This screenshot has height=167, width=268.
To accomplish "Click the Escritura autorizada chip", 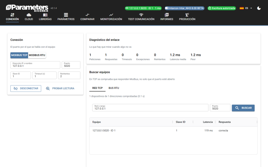I will (222, 8).
